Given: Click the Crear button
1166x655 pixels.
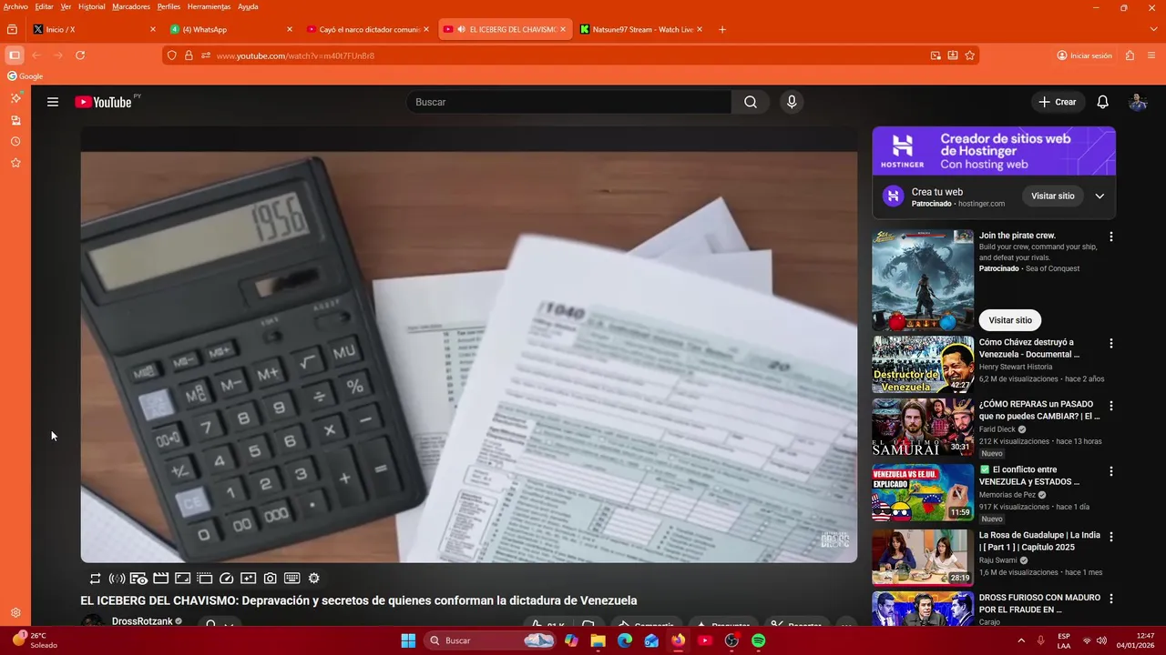Looking at the screenshot, I should [1058, 102].
